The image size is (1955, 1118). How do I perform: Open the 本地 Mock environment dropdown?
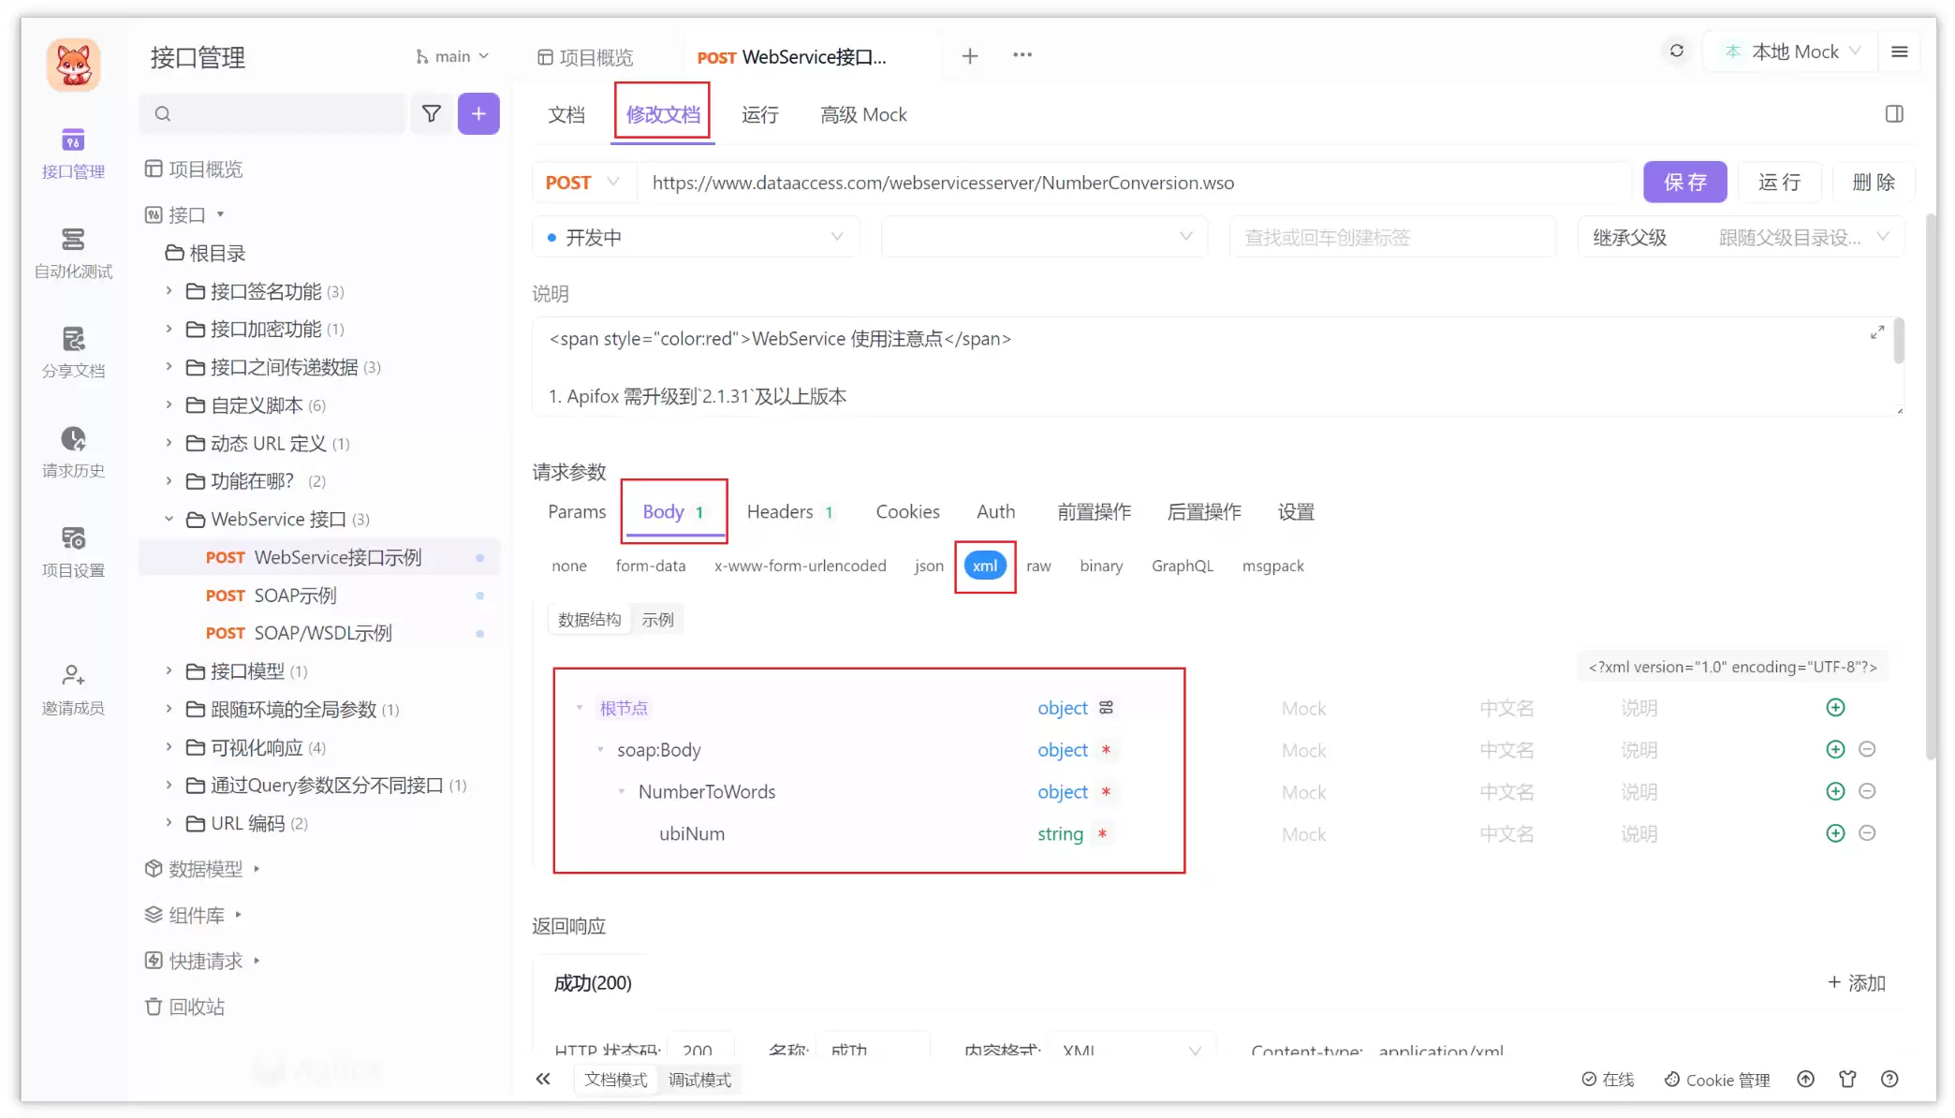[1793, 52]
